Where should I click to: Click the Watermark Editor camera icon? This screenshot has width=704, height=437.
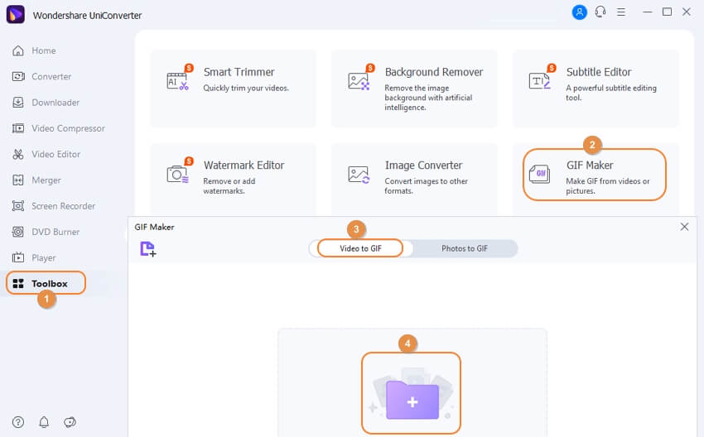pyautogui.click(x=178, y=174)
